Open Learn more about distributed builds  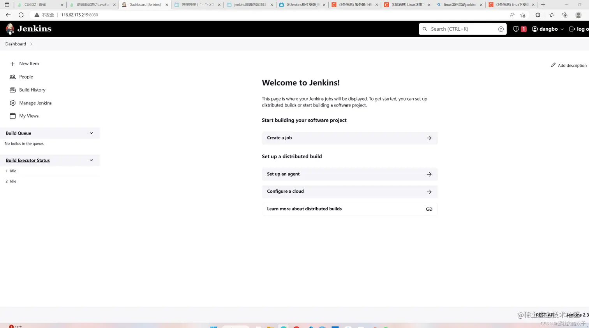pos(349,209)
